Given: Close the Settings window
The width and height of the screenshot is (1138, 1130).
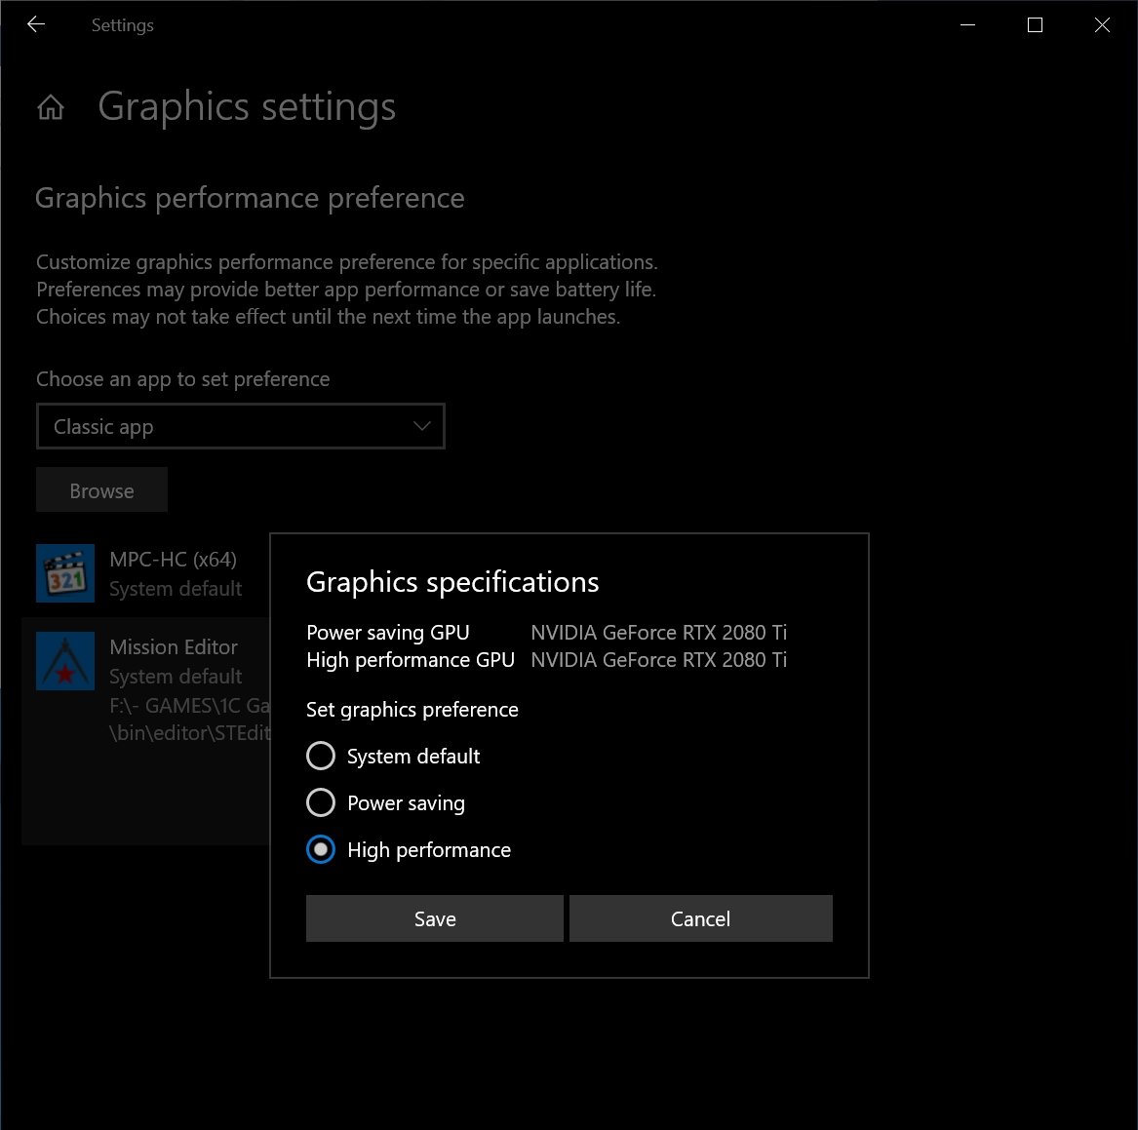Looking at the screenshot, I should pyautogui.click(x=1102, y=24).
